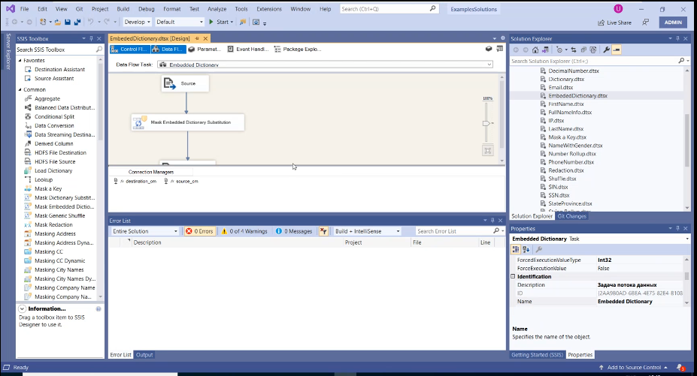The height and width of the screenshot is (376, 697).
Task: Click the Search (Ctrl+Q) box
Action: pyautogui.click(x=389, y=9)
